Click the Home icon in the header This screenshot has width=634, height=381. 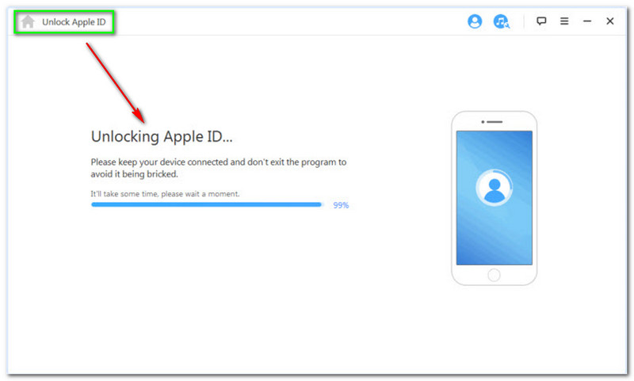point(28,21)
